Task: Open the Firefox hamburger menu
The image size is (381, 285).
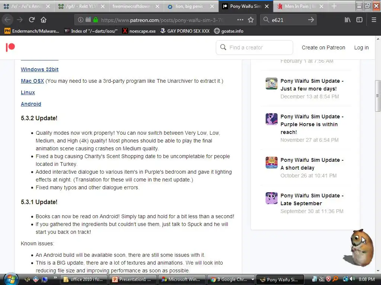Action: click(x=374, y=20)
